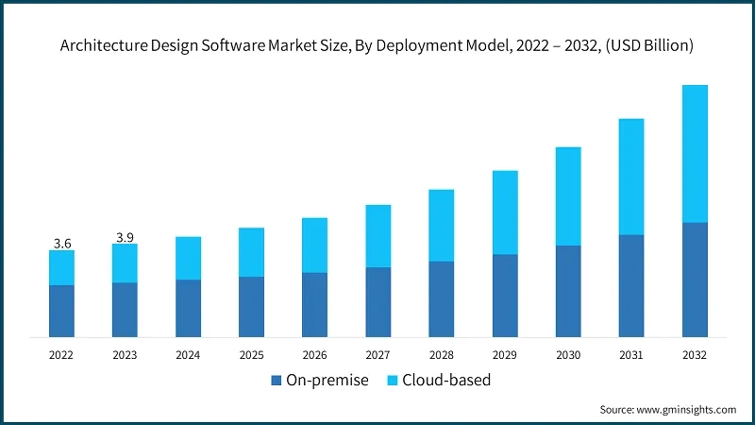Click the 2028 x-axis year label
The width and height of the screenshot is (755, 425).
(441, 355)
